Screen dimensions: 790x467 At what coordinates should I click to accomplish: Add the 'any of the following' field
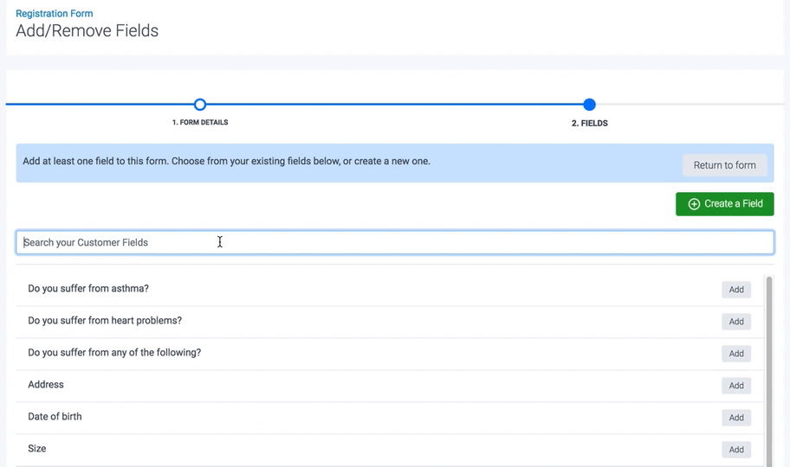735,354
